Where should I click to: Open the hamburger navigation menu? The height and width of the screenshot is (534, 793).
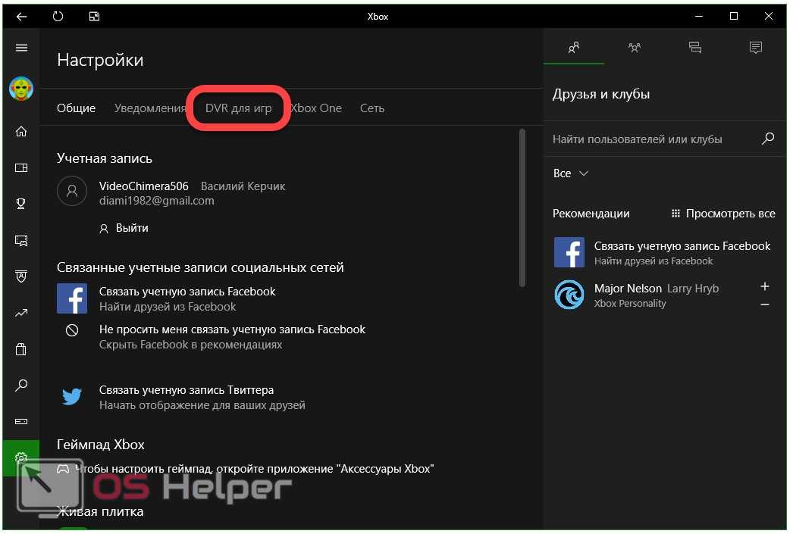click(21, 48)
